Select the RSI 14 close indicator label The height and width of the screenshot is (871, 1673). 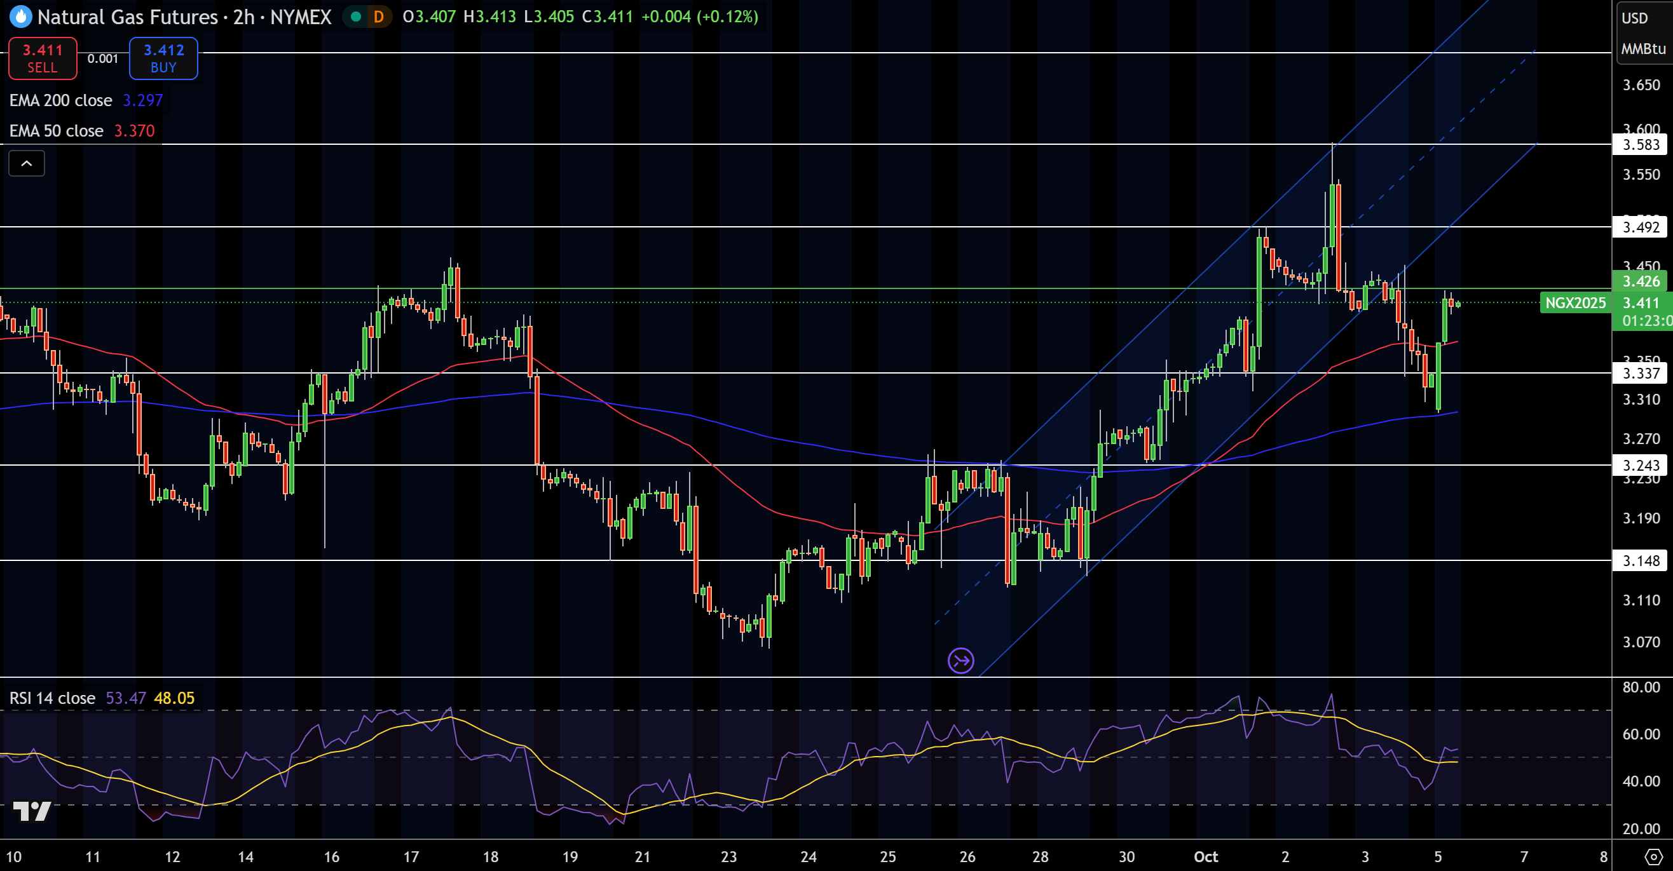click(52, 698)
